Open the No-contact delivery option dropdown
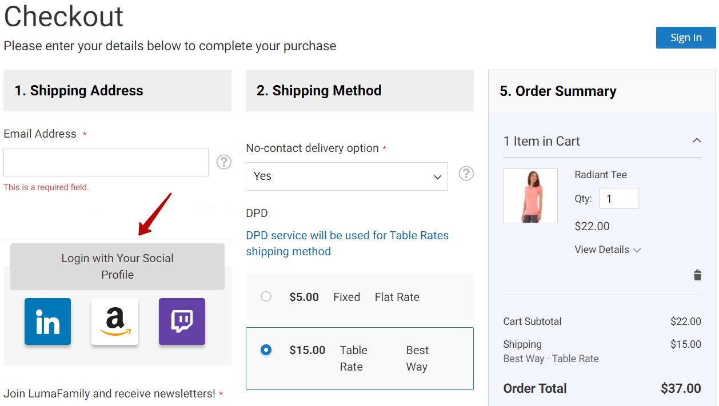Viewport: 719px width, 406px height. click(347, 176)
